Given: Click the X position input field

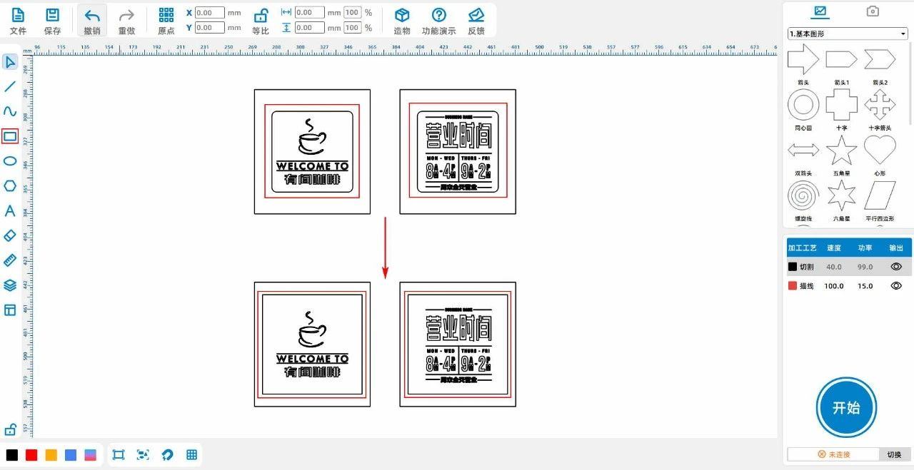Looking at the screenshot, I should [210, 13].
